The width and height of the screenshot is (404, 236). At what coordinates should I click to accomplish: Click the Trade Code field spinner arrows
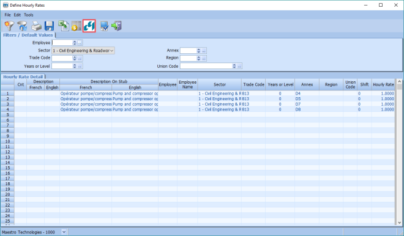click(75, 59)
